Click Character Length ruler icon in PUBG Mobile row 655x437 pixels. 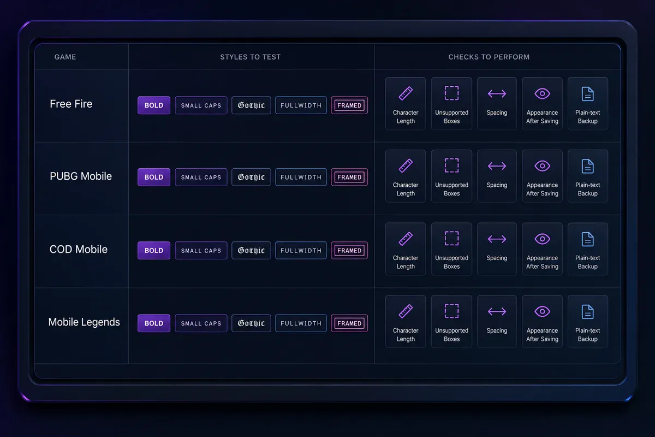click(406, 166)
